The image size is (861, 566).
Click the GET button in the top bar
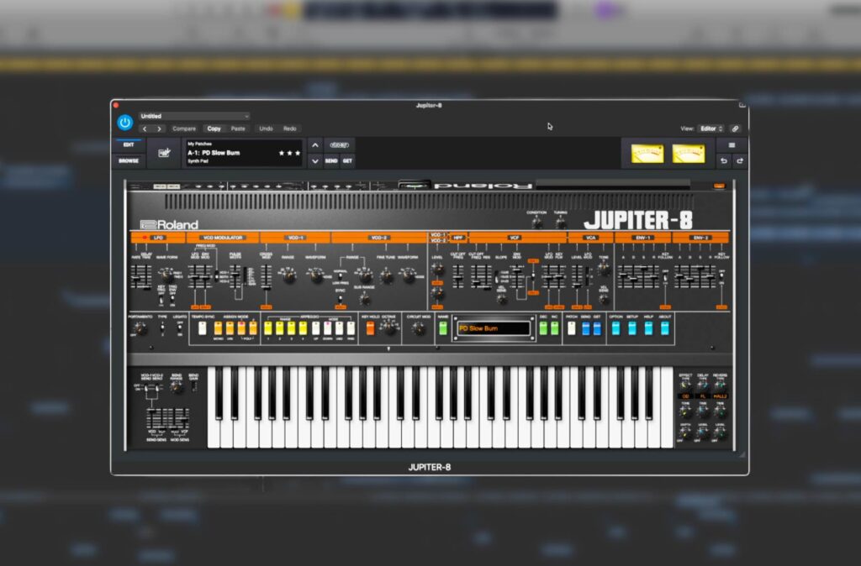click(x=347, y=161)
